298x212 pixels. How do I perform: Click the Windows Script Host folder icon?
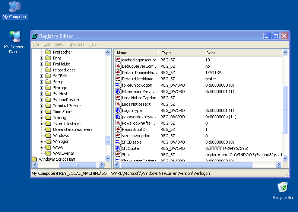(x=35, y=159)
